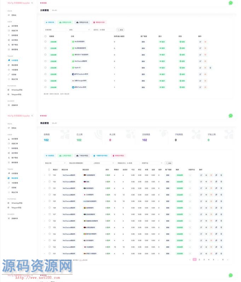This screenshot has height=282, width=241.
Task: Go to page 2 in product pagination
Action: coord(199,260)
